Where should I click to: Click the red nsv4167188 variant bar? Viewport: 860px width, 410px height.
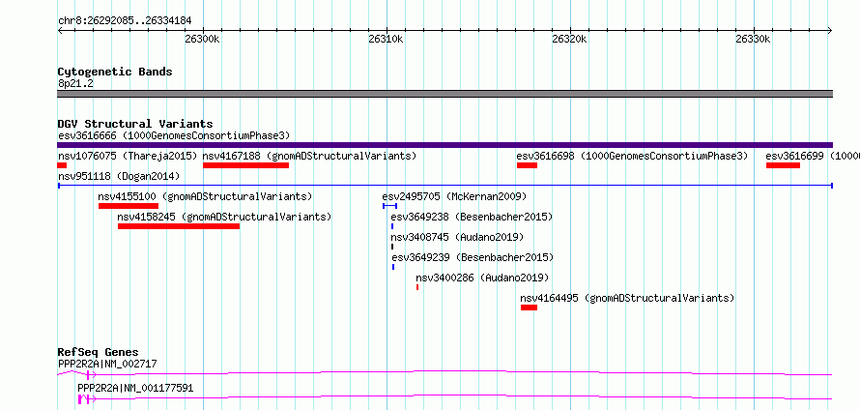[x=245, y=165]
